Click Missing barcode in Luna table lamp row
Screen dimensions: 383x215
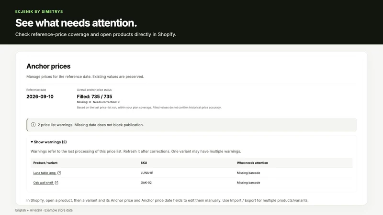[248, 173]
